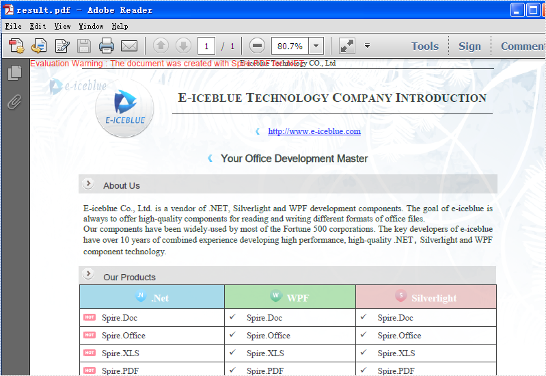Open the Attachments paperclip panel icon
The width and height of the screenshot is (546, 376).
(14, 102)
